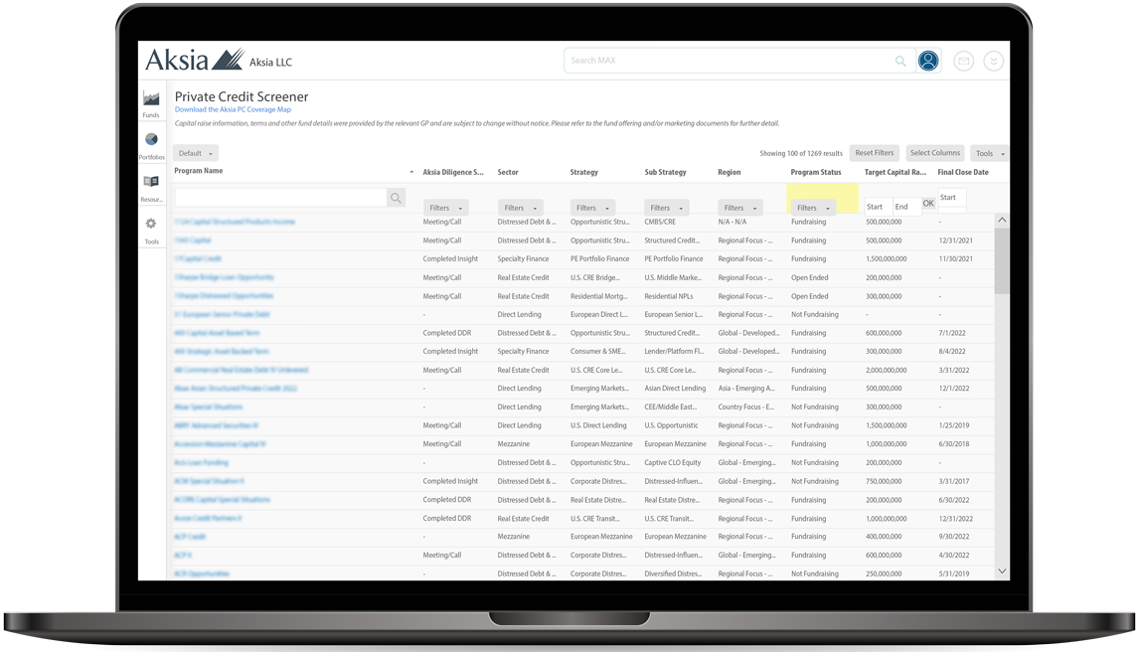The width and height of the screenshot is (1141, 652).
Task: Click the 'U.S. Opportunistic' sub strategy cell
Action: point(671,425)
